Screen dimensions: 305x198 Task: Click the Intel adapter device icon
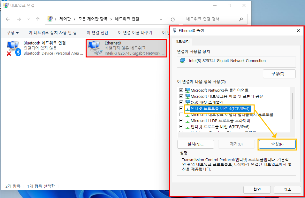pyautogui.click(x=182, y=60)
